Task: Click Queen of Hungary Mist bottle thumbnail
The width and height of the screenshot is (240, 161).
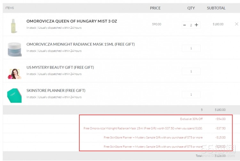Action: click(13, 26)
